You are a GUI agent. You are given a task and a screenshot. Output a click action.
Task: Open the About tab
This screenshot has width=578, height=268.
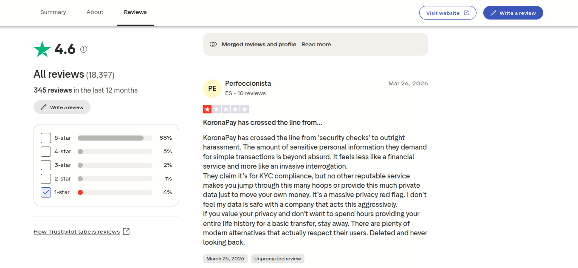click(95, 12)
